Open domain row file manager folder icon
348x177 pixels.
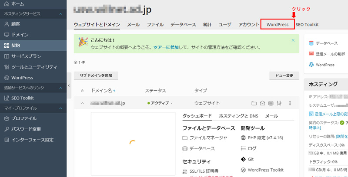tap(254, 103)
